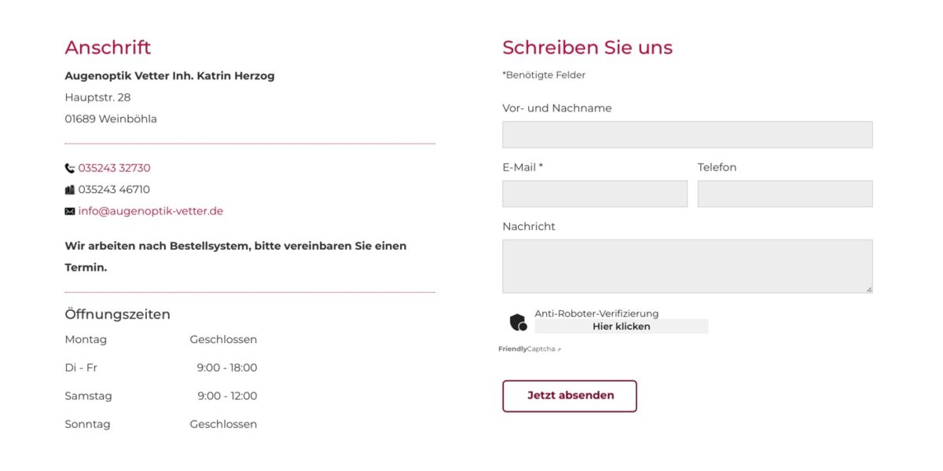Click the Öffnungszeiten heading
Screen dimensions: 943x471
pyautogui.click(x=117, y=314)
